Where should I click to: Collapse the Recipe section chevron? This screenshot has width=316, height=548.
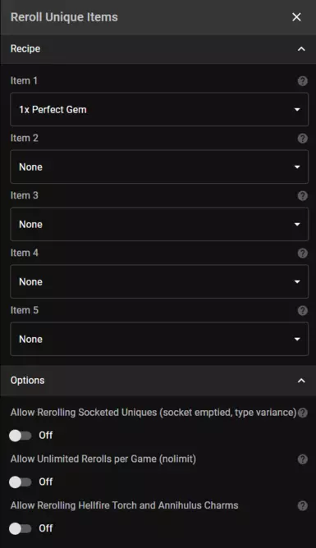point(301,49)
